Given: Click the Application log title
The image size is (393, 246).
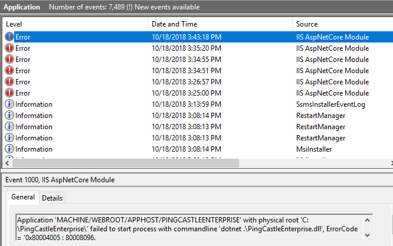Looking at the screenshot, I should (x=22, y=7).
